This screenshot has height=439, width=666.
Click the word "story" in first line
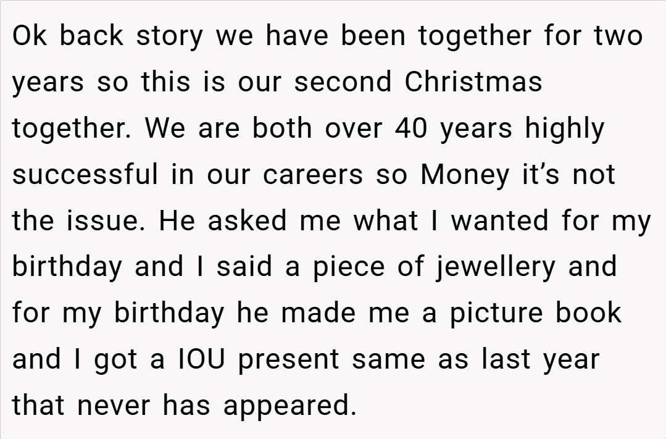169,36
